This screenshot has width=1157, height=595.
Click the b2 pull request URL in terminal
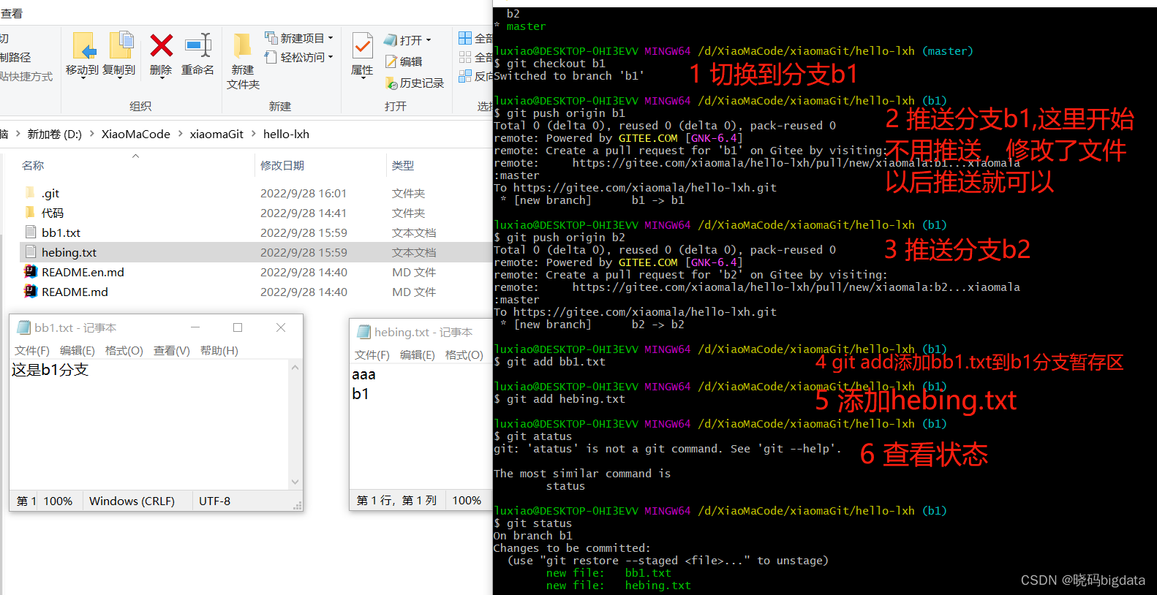[x=796, y=287]
